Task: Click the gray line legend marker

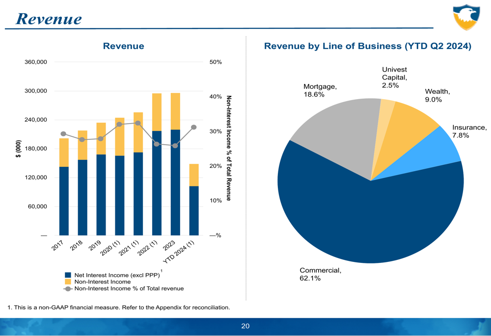Action: click(68, 289)
